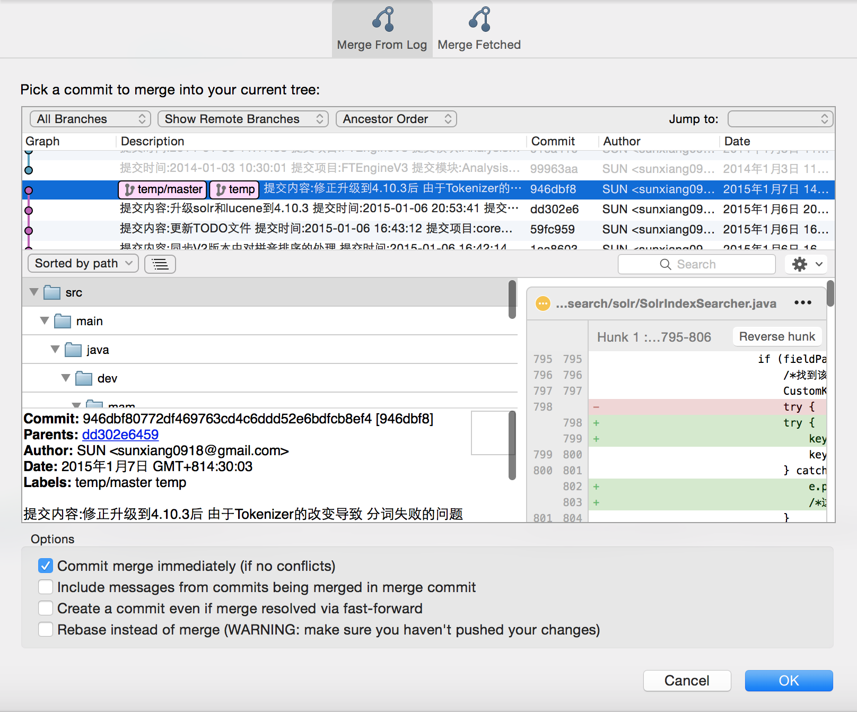
Task: Enable Include messages from commits being merged
Action: (x=46, y=587)
